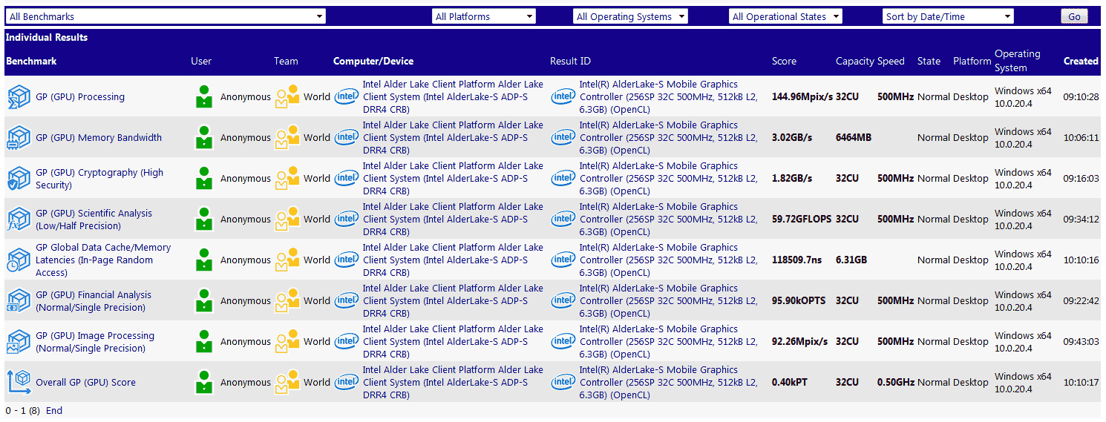Click the 0.50GHz speed value
This screenshot has height=422, width=1106.
click(x=895, y=382)
